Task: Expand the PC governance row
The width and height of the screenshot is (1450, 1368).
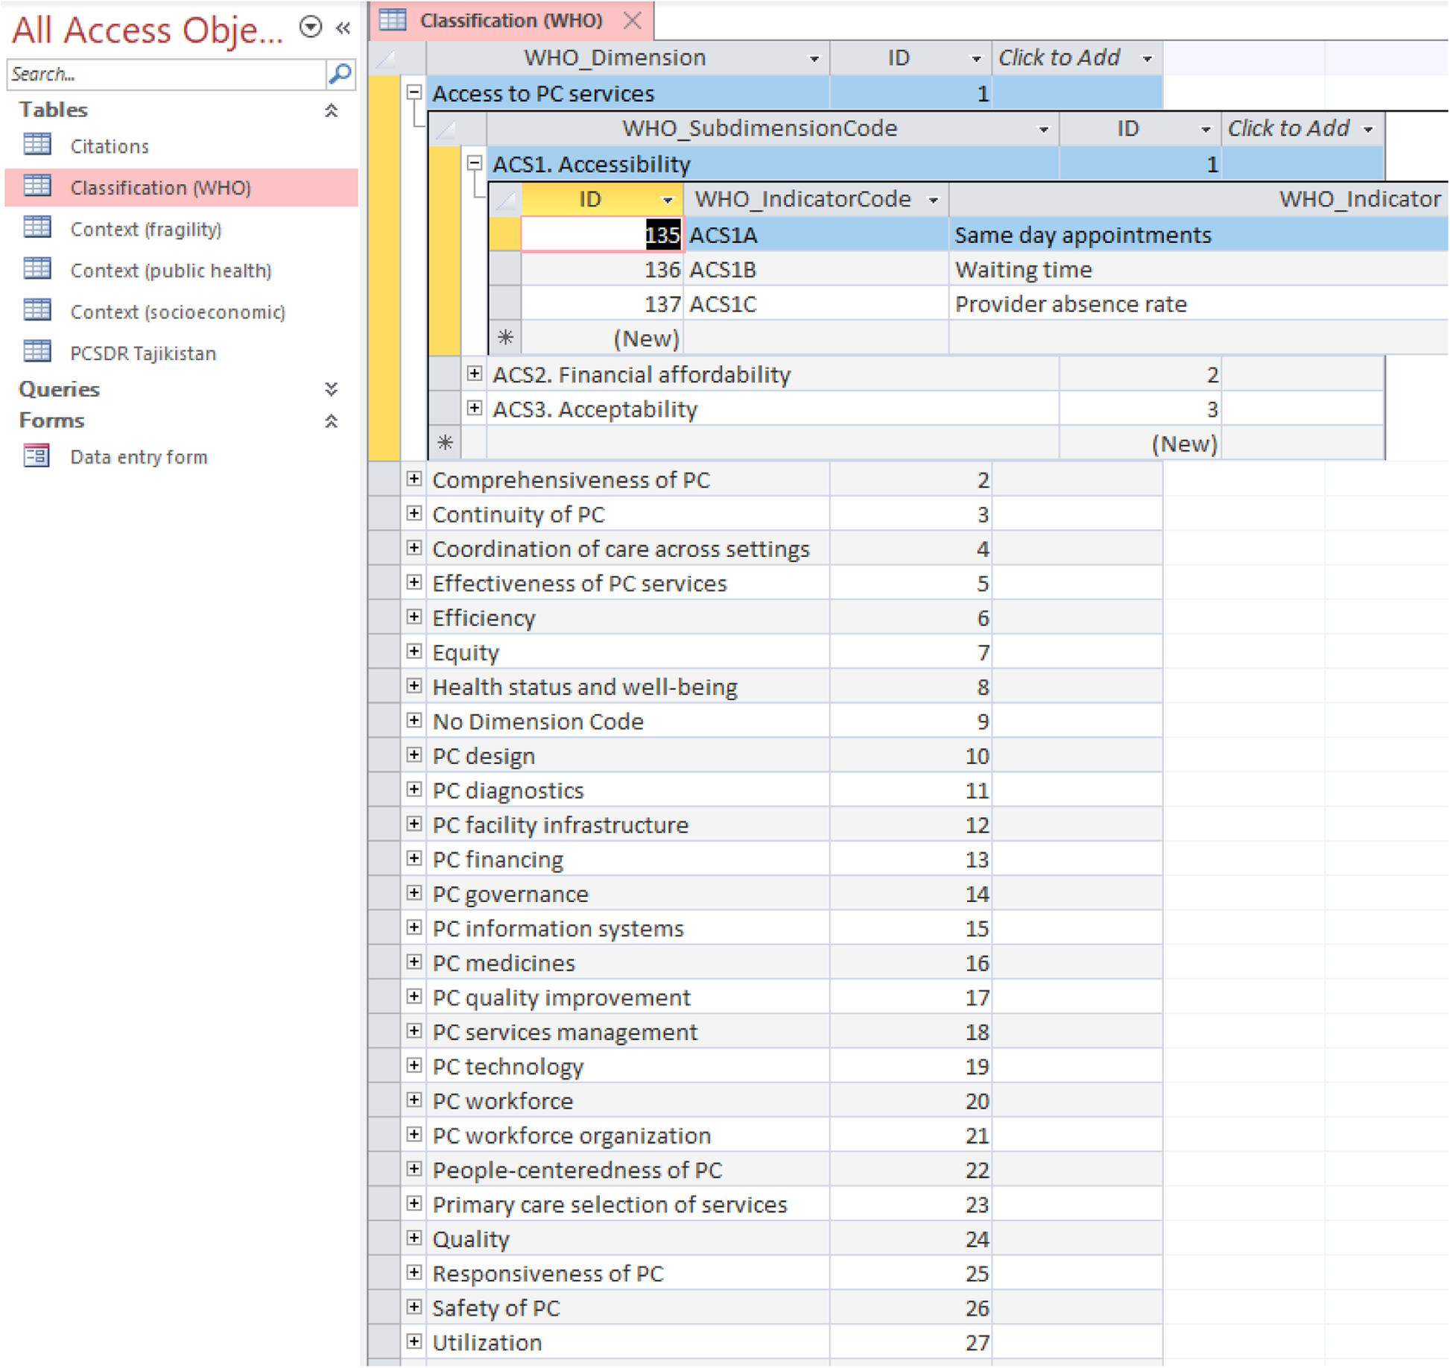Action: 414,892
